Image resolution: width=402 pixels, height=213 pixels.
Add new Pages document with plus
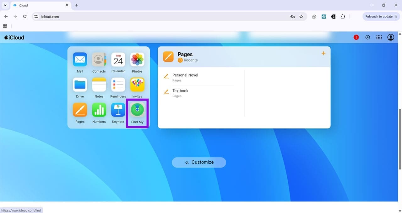pyautogui.click(x=323, y=53)
